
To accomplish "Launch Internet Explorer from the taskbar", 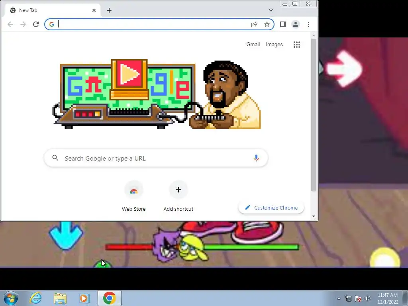I will coord(35,298).
